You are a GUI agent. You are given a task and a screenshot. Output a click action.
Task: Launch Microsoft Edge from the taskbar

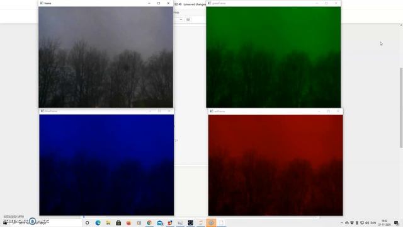pos(98,223)
